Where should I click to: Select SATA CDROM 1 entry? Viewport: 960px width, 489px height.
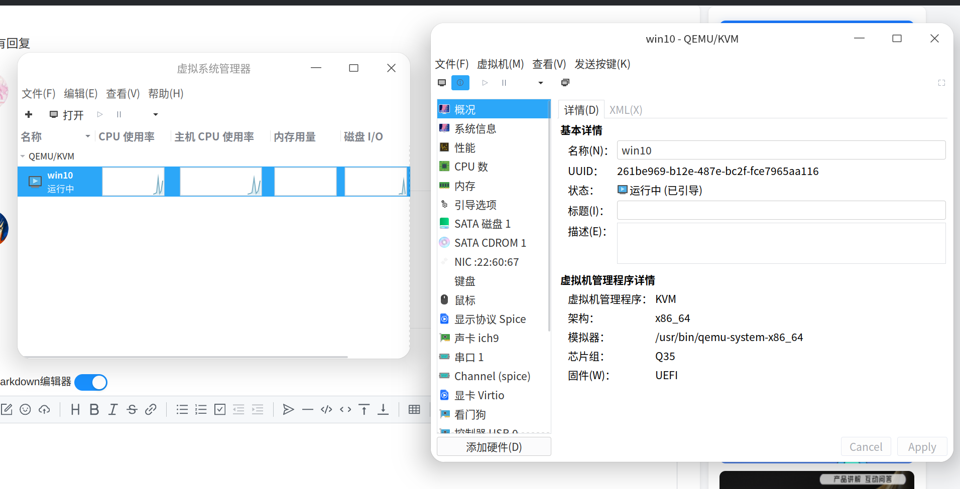[494, 243]
